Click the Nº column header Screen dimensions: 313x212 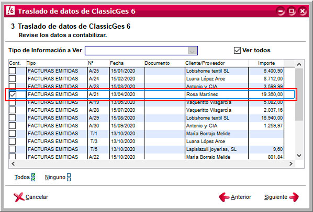click(98, 63)
